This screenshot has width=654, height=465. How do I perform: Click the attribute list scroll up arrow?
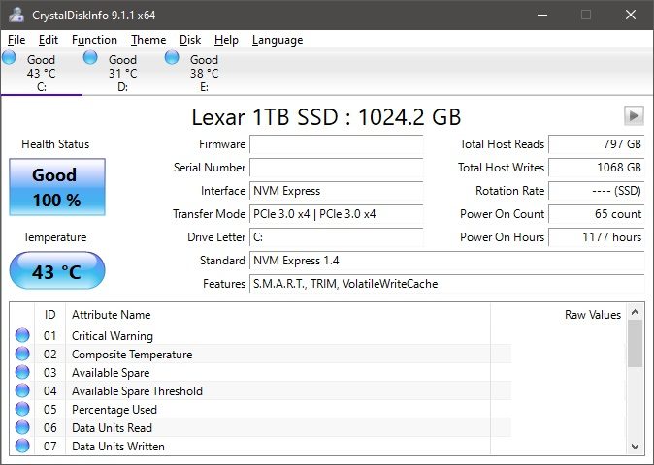(x=635, y=312)
